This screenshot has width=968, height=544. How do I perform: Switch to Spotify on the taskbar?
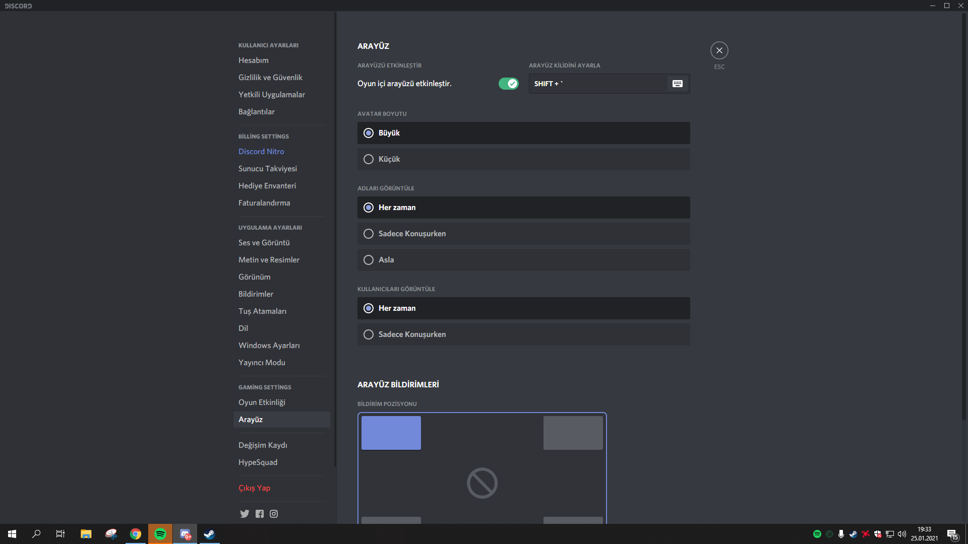click(x=160, y=534)
